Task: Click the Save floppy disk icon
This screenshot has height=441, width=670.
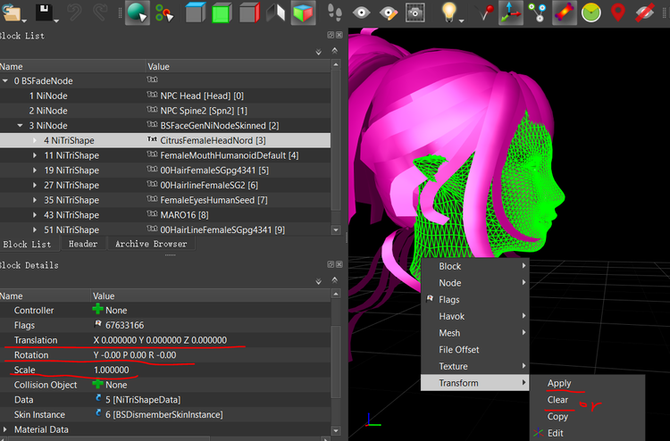Action: 44,12
